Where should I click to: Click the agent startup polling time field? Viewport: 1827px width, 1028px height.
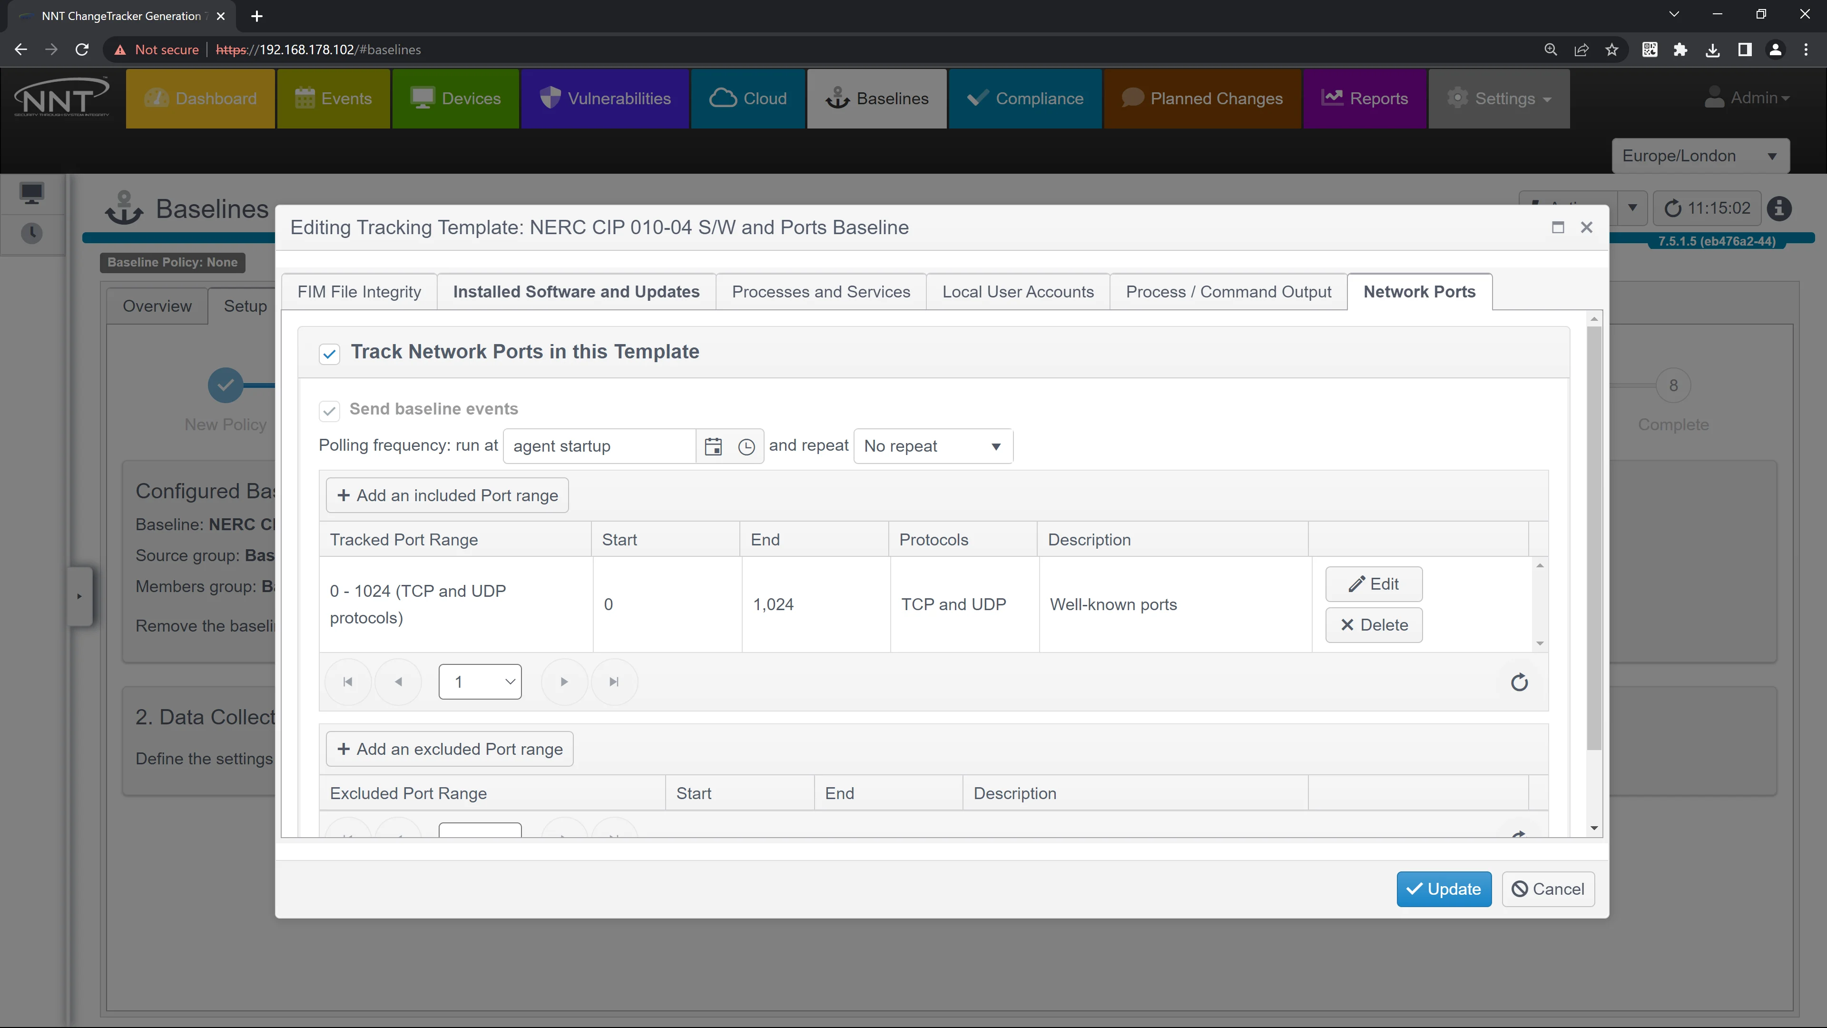pyautogui.click(x=600, y=446)
